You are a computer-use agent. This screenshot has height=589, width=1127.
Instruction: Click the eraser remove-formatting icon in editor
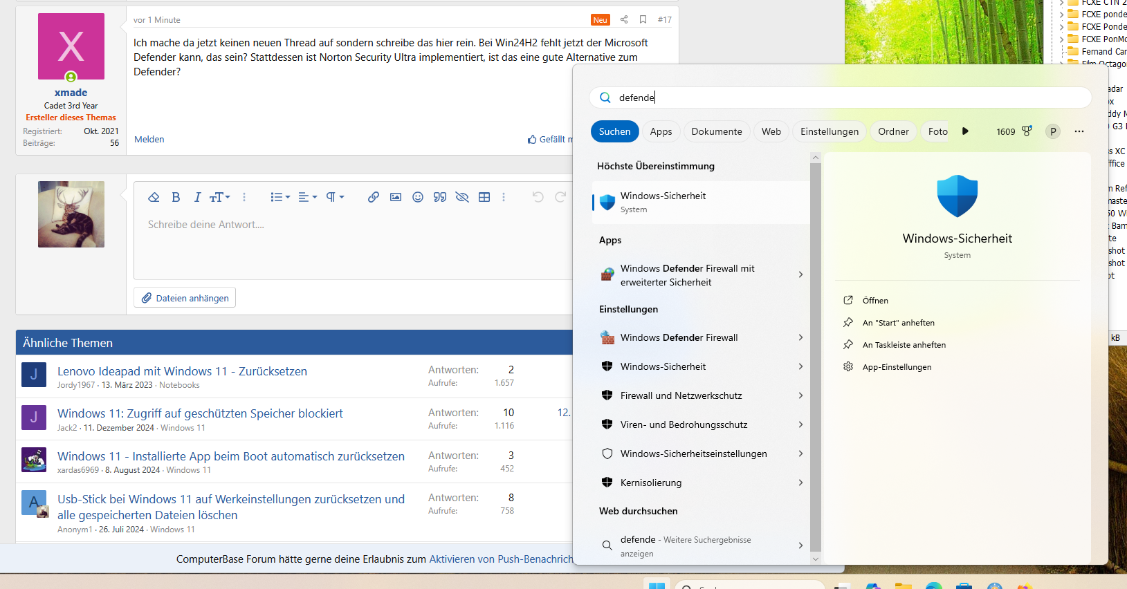tap(154, 197)
